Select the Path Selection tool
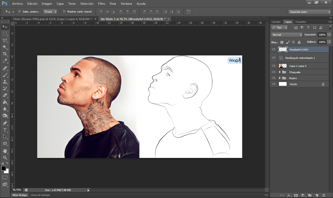This screenshot has height=198, width=333. tap(5, 136)
